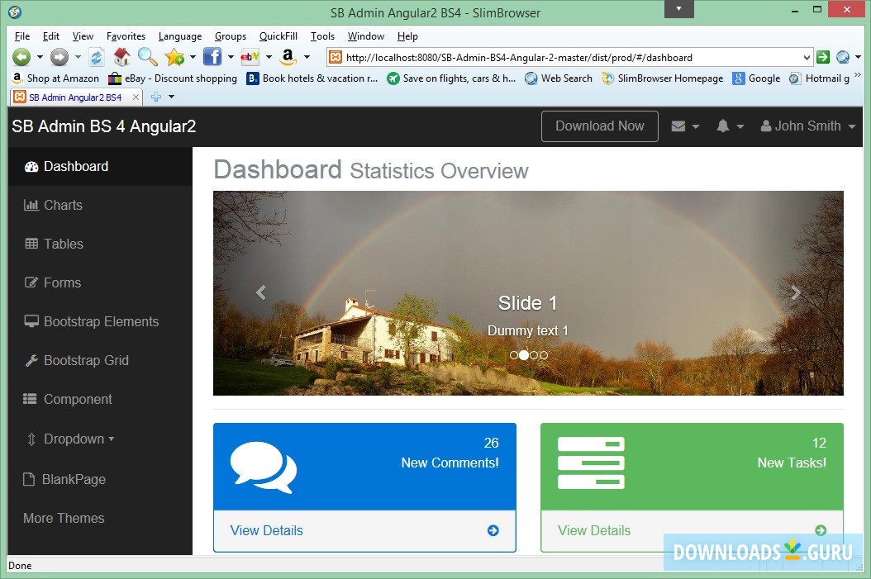Viewport: 871px width, 579px height.
Task: Expand the Back button history dropdown
Action: (40, 57)
